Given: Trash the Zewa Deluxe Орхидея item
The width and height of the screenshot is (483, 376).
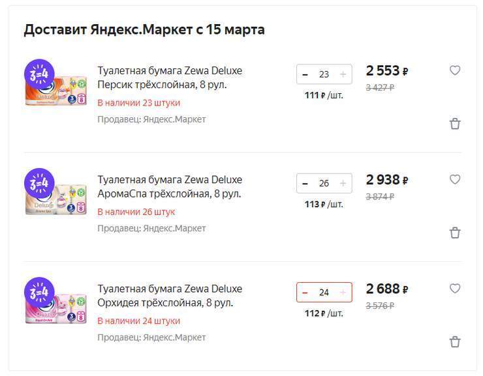Looking at the screenshot, I should (455, 342).
